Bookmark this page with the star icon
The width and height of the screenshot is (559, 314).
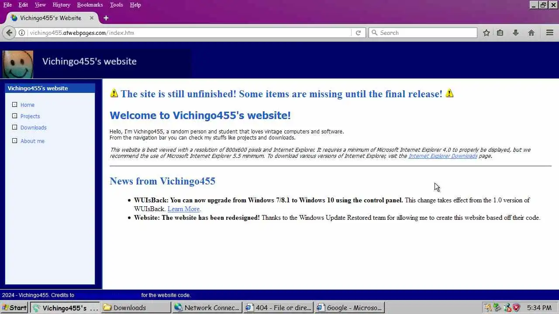click(486, 33)
